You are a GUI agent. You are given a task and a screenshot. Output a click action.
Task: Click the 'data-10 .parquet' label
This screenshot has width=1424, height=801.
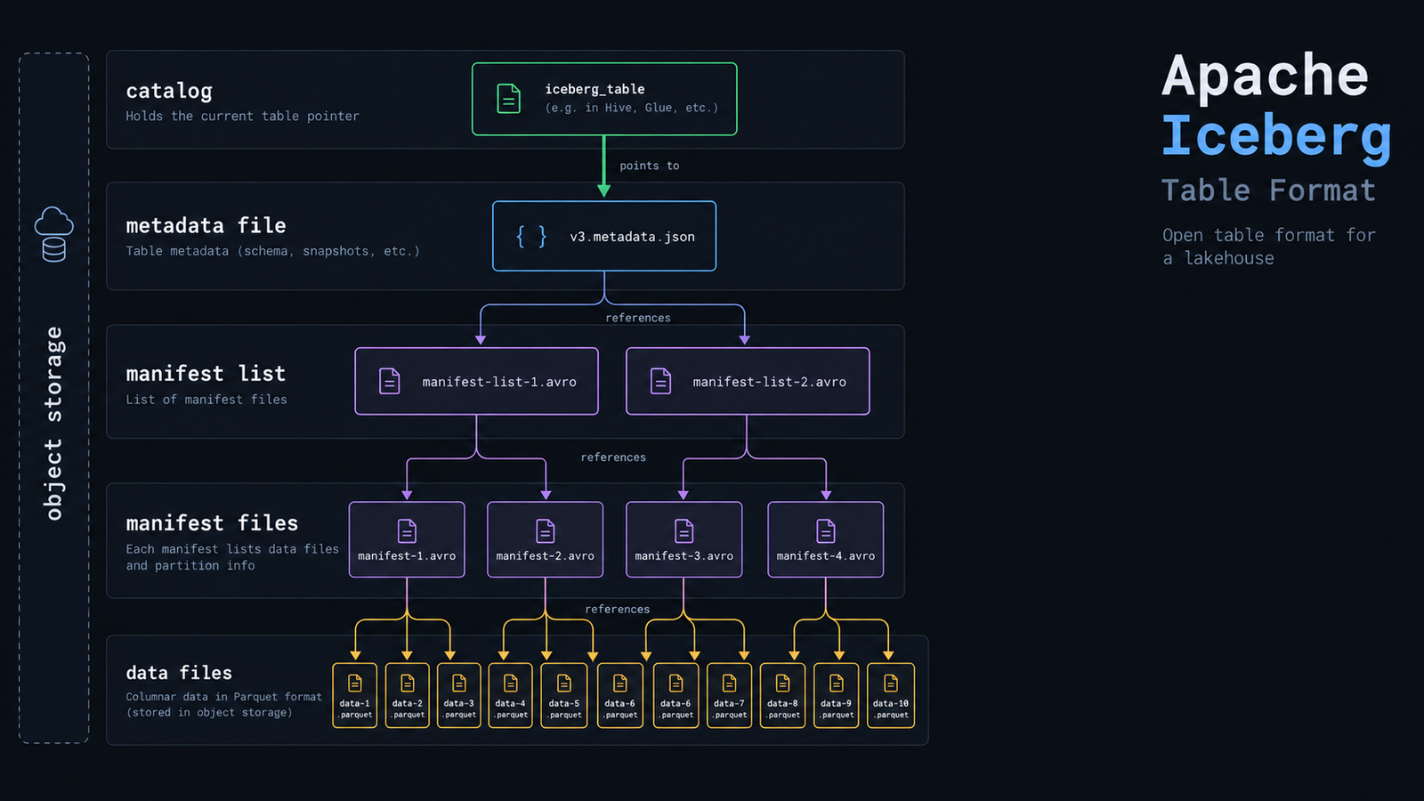coord(891,709)
